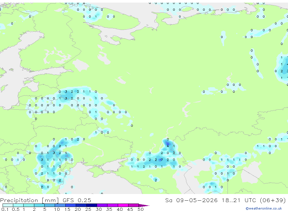Click the 0.1–0.5 mm palest cyan legend swatch
The width and height of the screenshot is (288, 211).
(8, 205)
